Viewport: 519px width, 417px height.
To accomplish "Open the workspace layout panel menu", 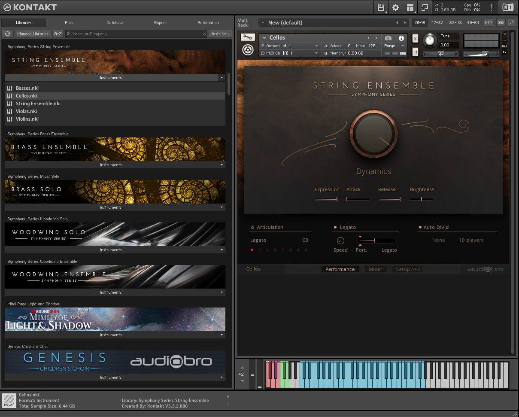I will tap(410, 7).
